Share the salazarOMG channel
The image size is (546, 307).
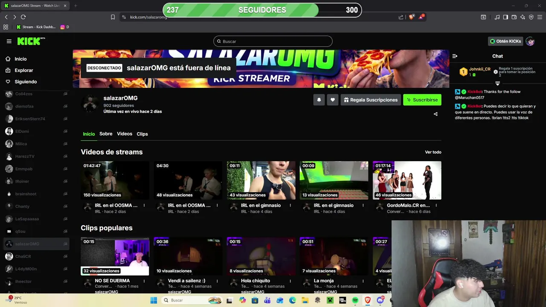(x=436, y=114)
